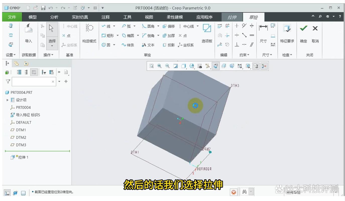Screen dimensions: 345x201
Task: Switch to the 注释 ribbon tab
Action: (105, 17)
